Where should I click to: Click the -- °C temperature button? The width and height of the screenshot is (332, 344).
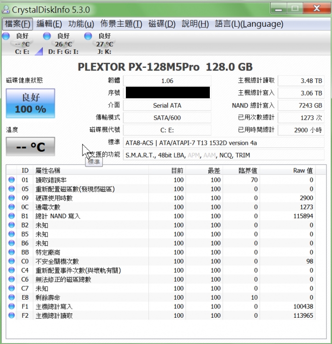tap(30, 147)
